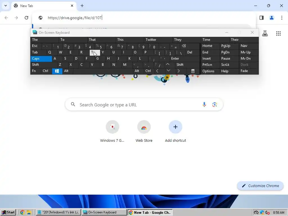Screen dimensions: 288x216
Task: Click the PrtScn key
Action: [210, 65]
